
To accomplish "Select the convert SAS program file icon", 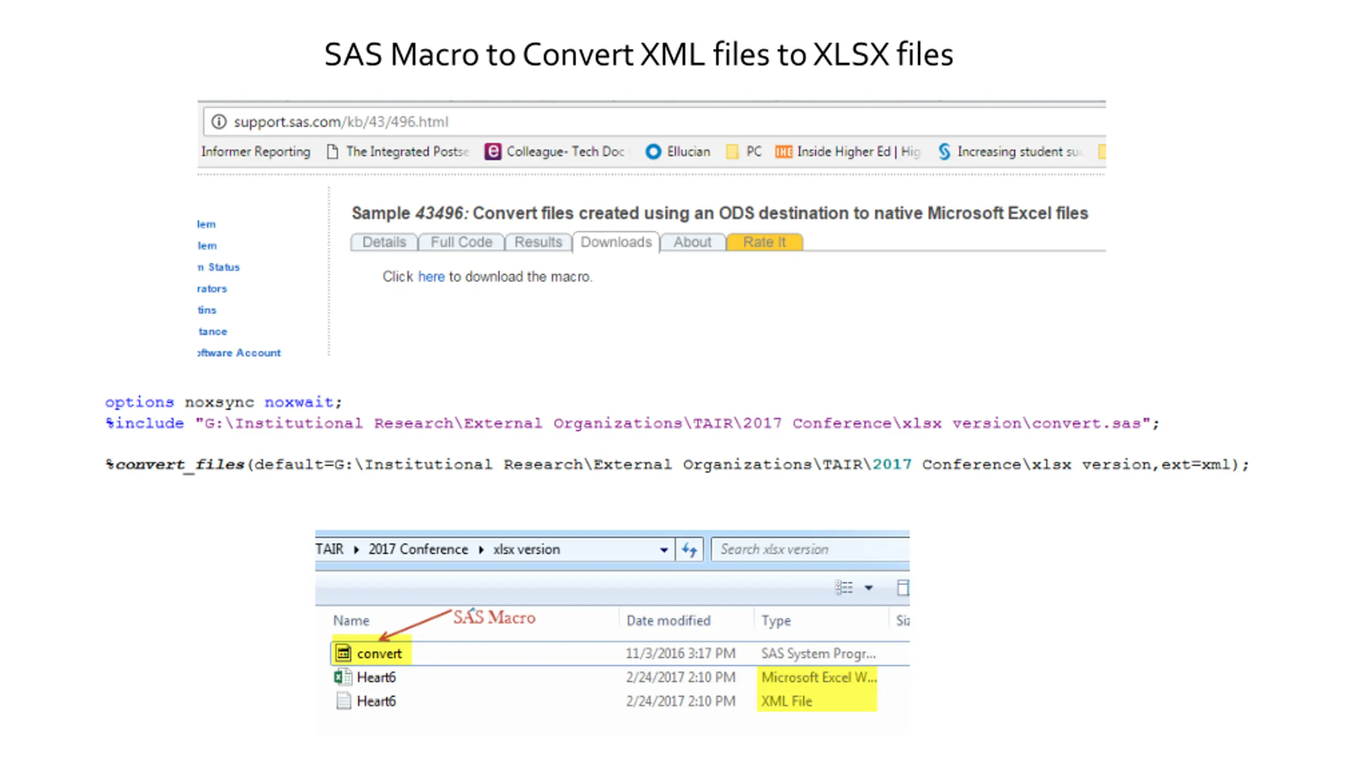I will pyautogui.click(x=343, y=653).
